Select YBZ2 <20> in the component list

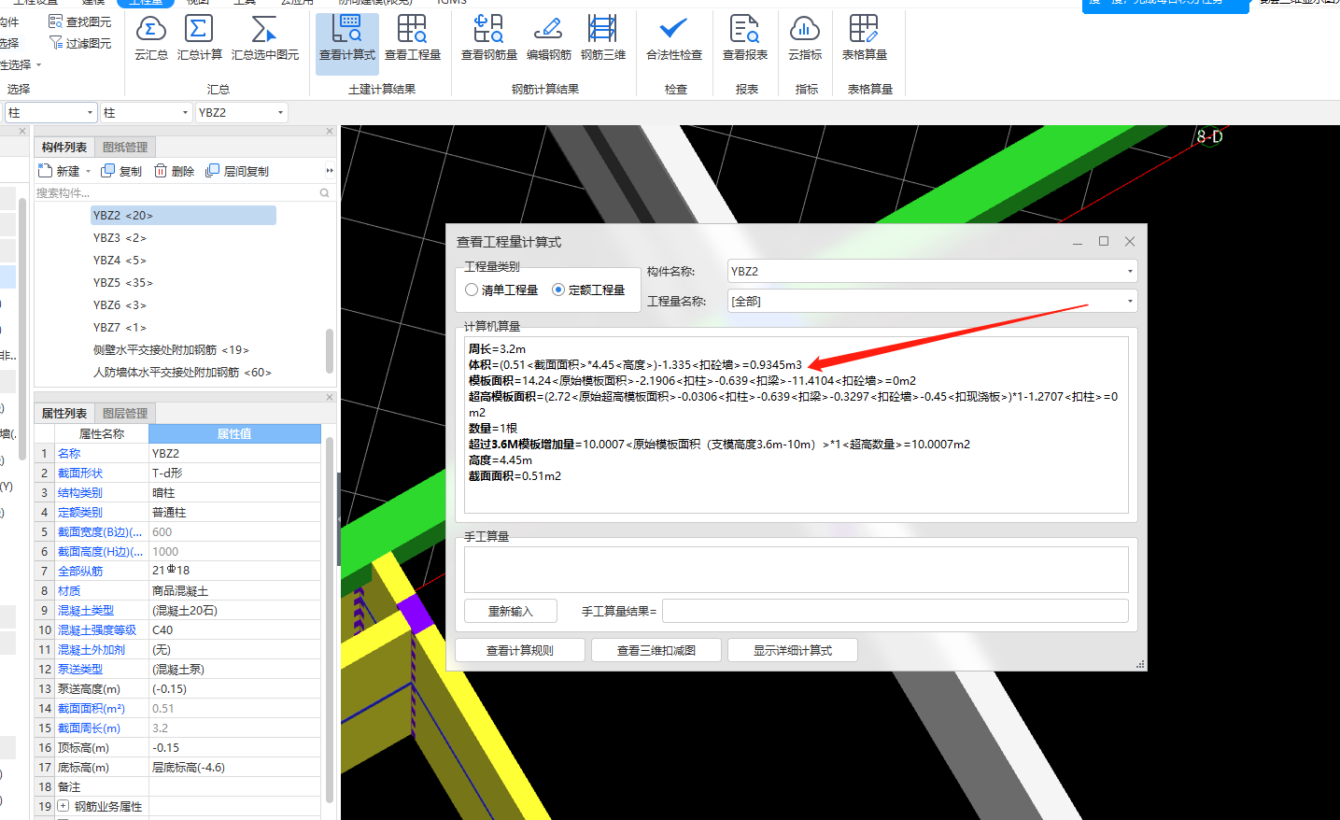(x=183, y=216)
